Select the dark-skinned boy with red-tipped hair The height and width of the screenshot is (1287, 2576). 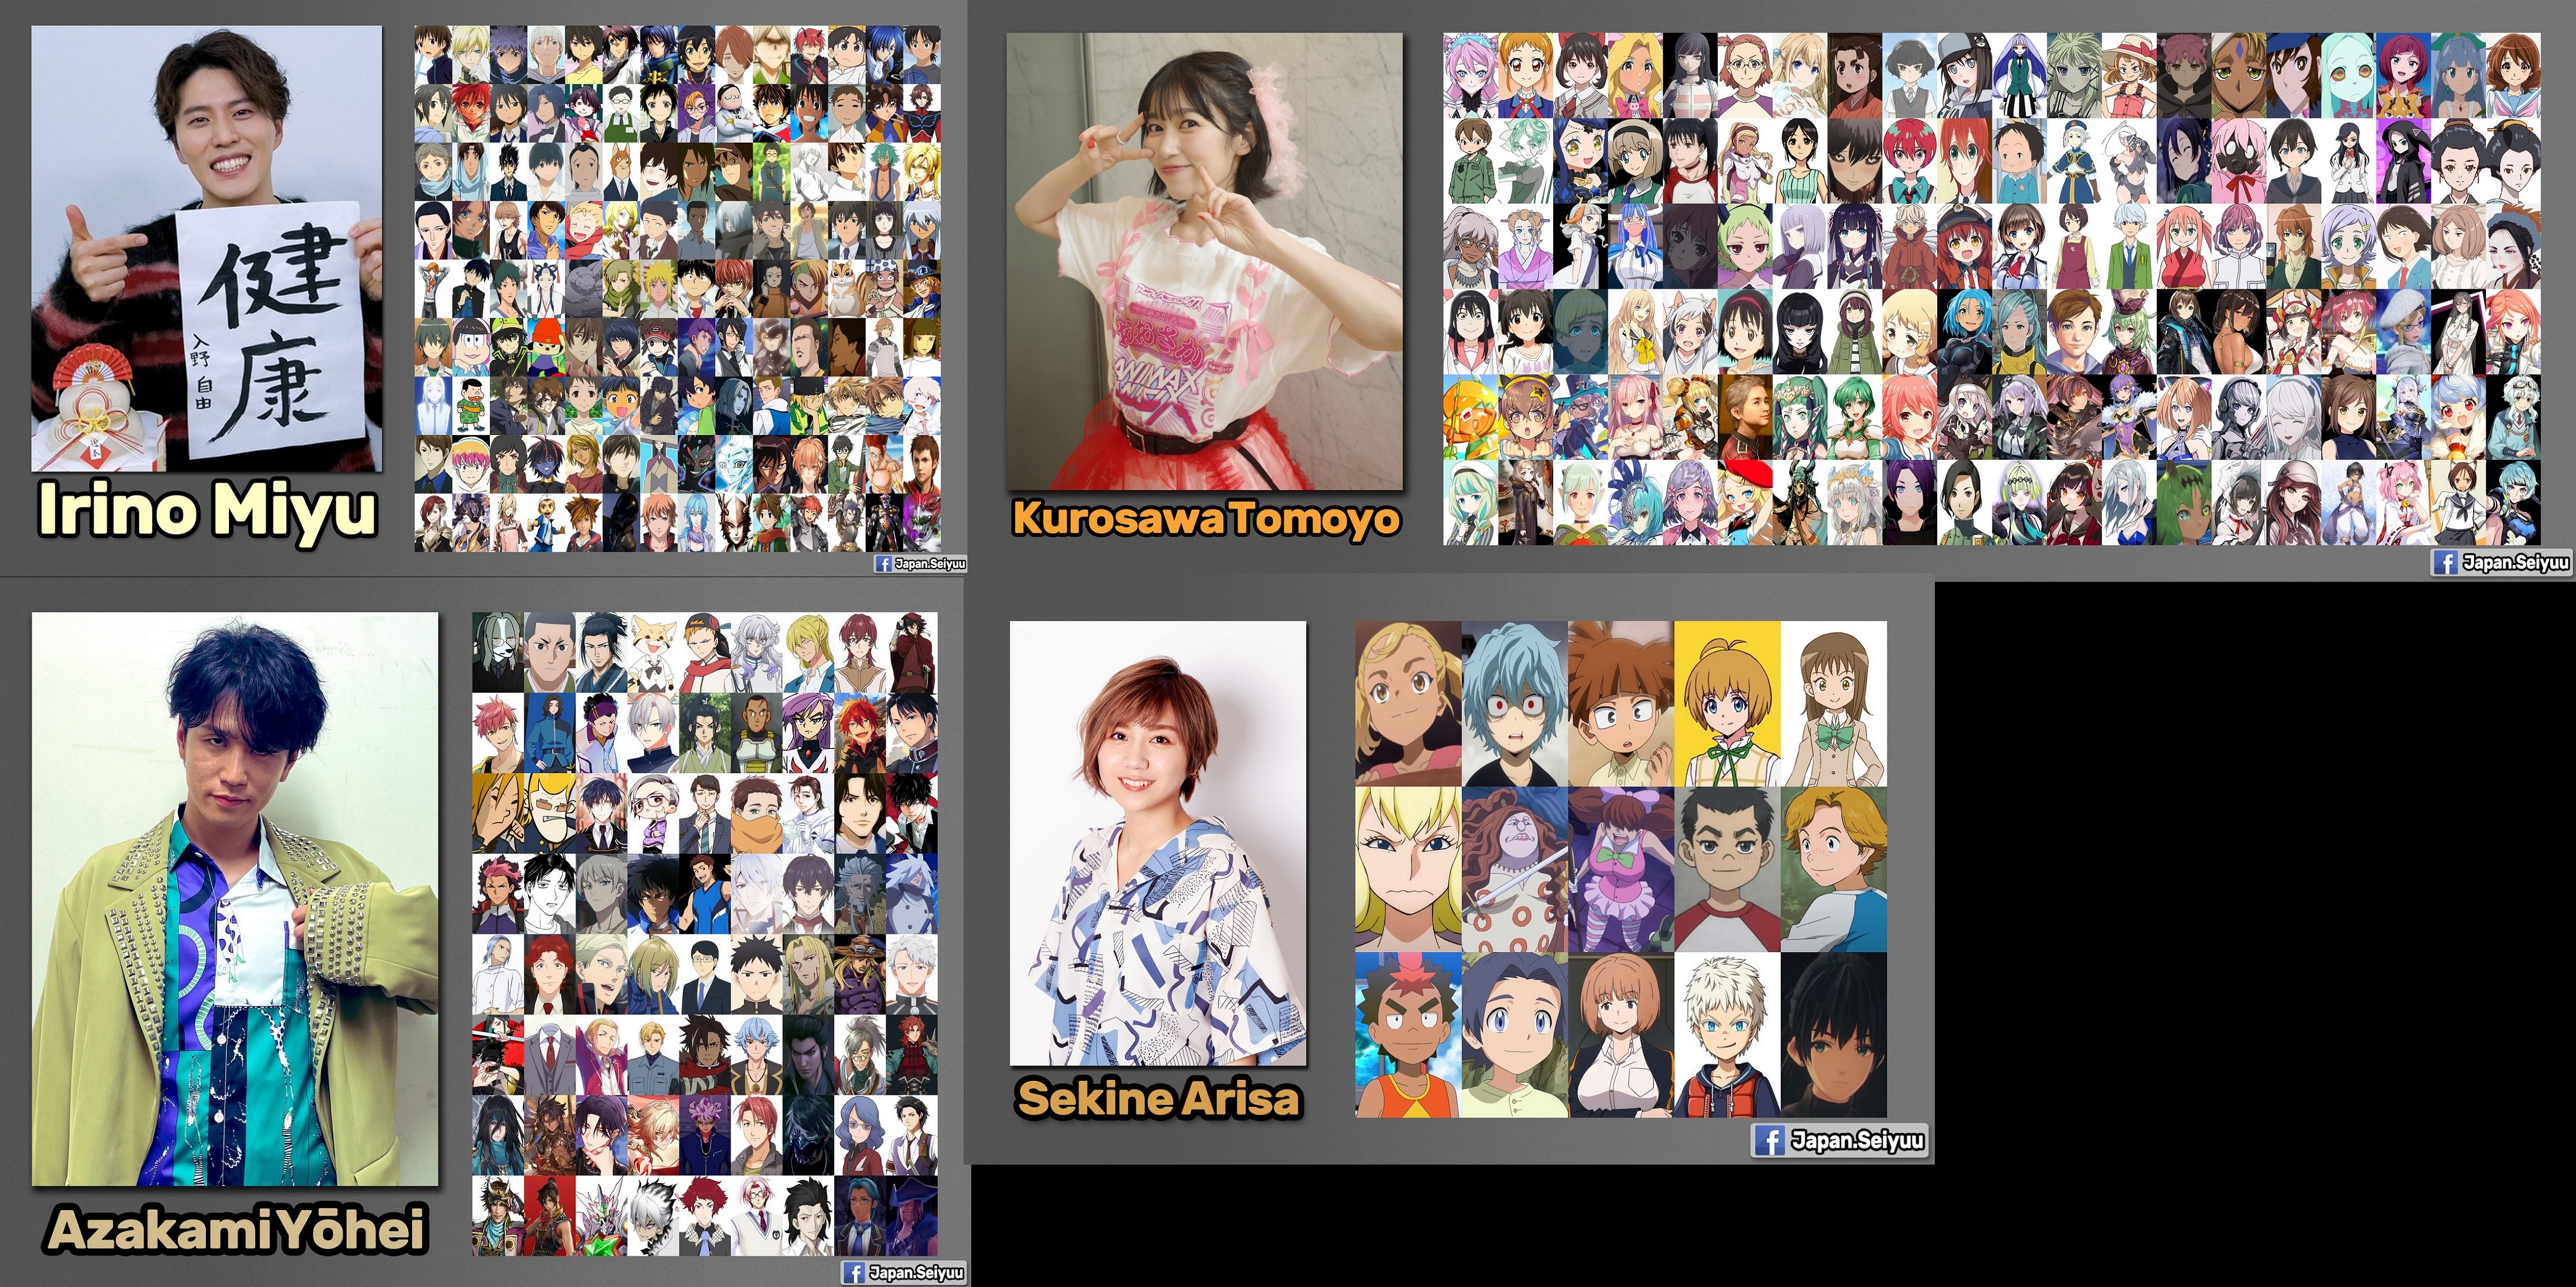pyautogui.click(x=1408, y=1035)
